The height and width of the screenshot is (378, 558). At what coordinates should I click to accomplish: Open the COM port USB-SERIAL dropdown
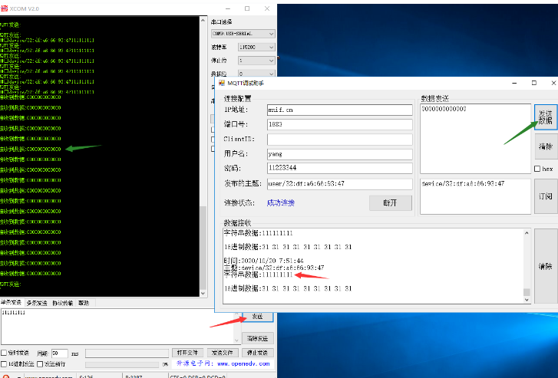[x=243, y=34]
